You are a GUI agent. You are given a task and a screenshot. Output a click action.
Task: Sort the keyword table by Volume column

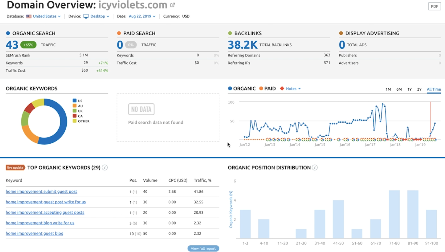150,180
